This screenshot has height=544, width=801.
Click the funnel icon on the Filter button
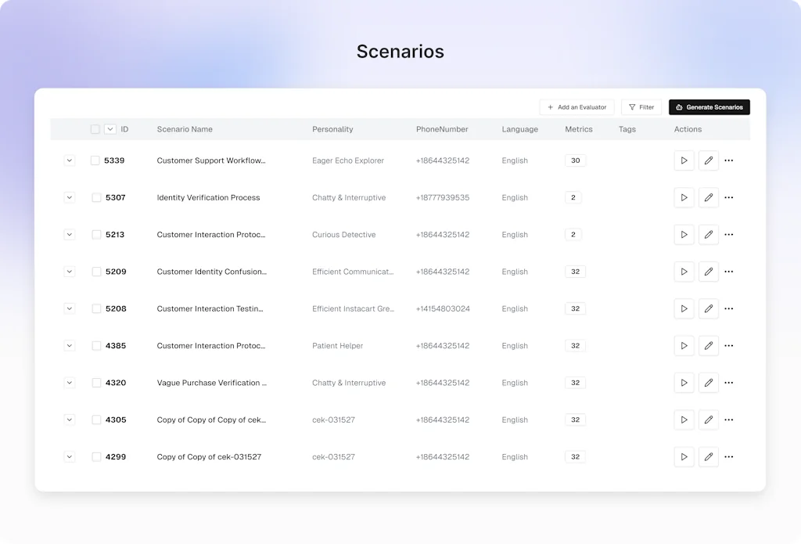point(632,107)
